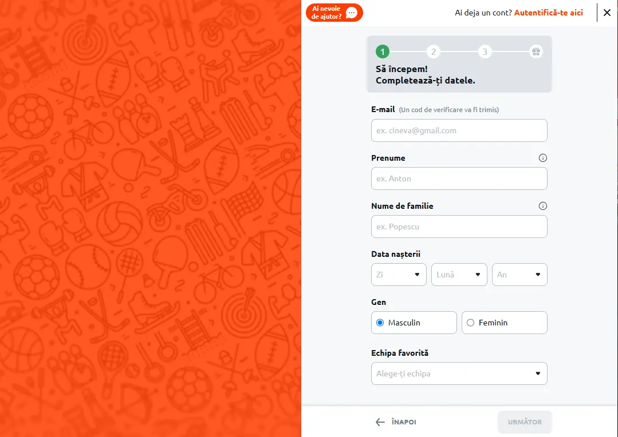Click the Autentifică-te aici link
The width and height of the screenshot is (618, 437).
click(548, 13)
